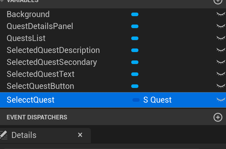Select the SelectQuestButton variable
The width and height of the screenshot is (226, 149).
(x=40, y=86)
